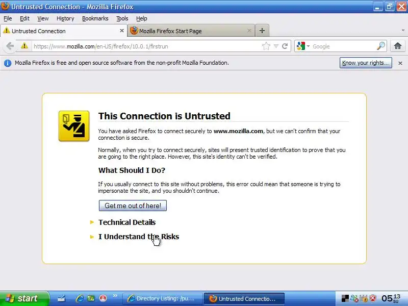Click the Windows start button
408x306 pixels.
click(x=24, y=298)
